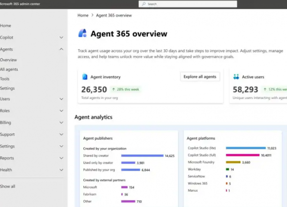Expand the Roles sidebar section
The height and width of the screenshot is (207, 287).
[61, 111]
